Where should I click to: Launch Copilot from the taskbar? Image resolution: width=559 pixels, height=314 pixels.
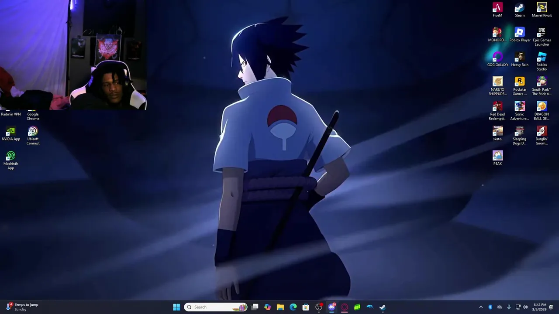(x=268, y=307)
